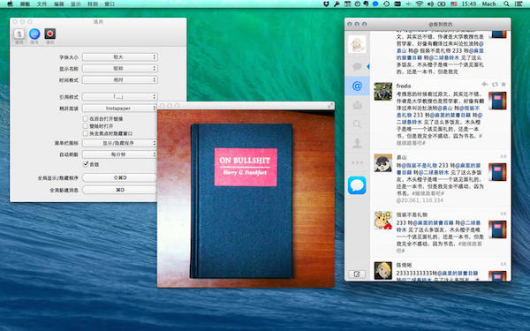Open book thumbnail in frodo's post
Image resolution: width=530 pixels, height=331 pixels.
pyautogui.click(x=497, y=101)
